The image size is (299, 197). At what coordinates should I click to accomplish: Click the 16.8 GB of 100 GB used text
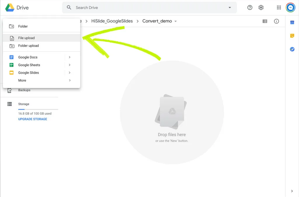35,113
